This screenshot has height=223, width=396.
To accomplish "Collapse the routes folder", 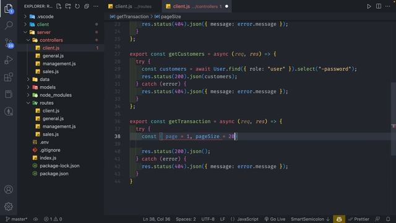I will 61,103.
